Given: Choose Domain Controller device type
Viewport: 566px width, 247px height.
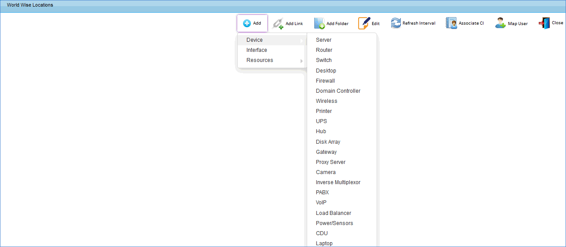Looking at the screenshot, I should [x=338, y=91].
